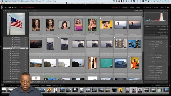This screenshot has width=171, height=96.
Task: Collapse the Metadata panel
Action: pos(167,35)
